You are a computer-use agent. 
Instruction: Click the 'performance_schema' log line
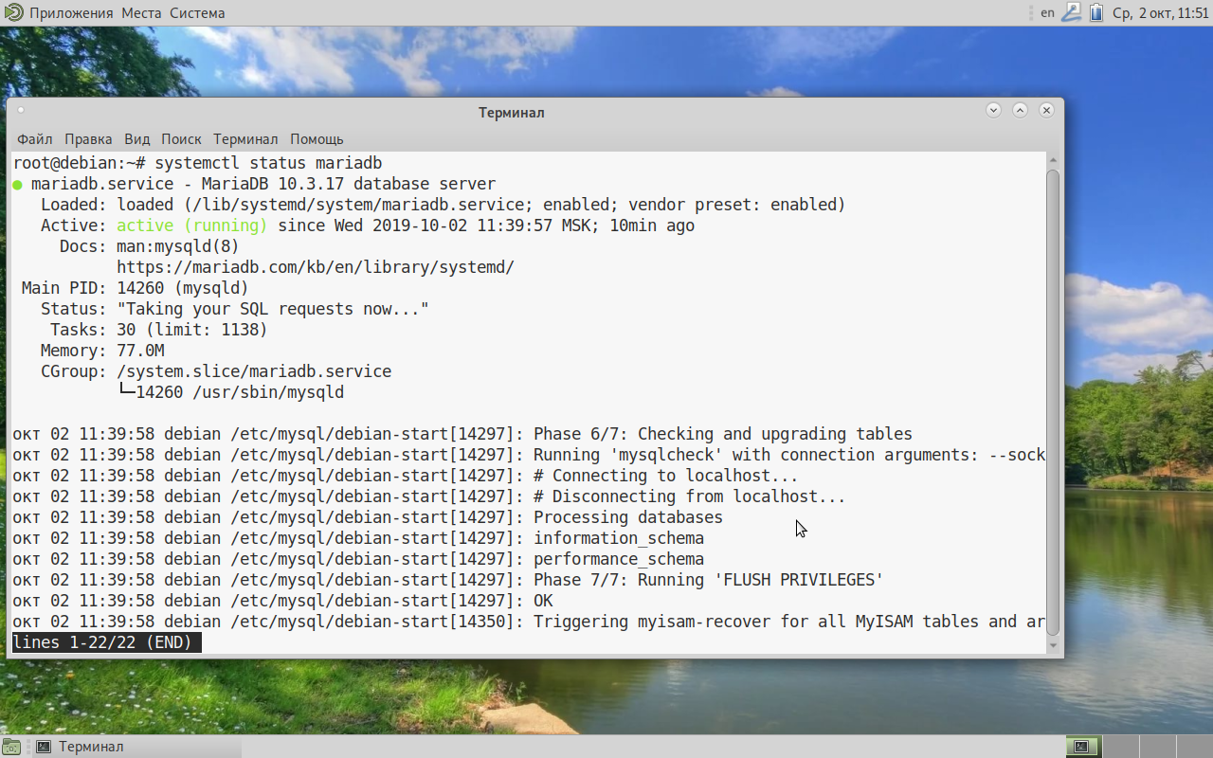coord(358,559)
